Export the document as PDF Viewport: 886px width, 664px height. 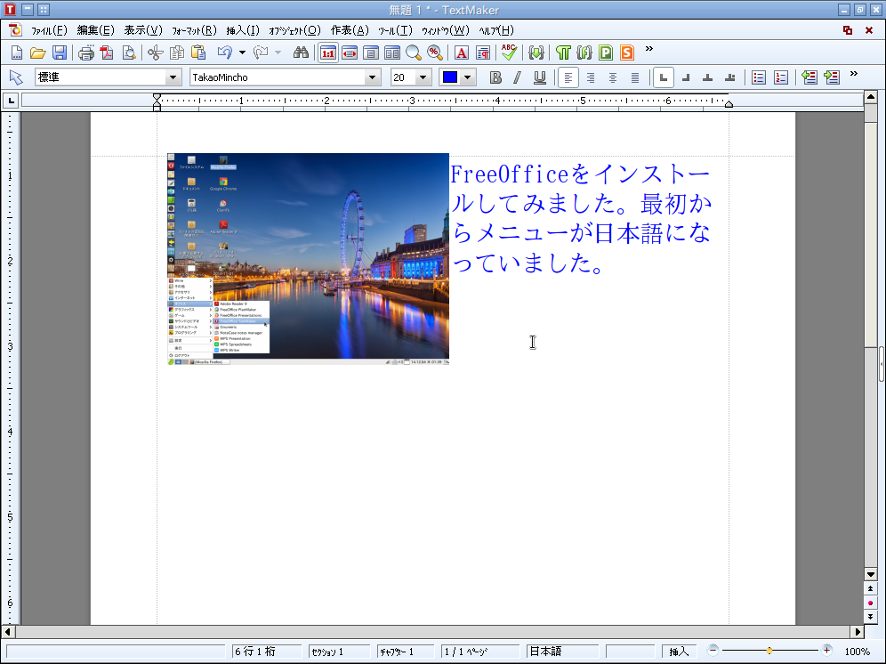coord(107,53)
